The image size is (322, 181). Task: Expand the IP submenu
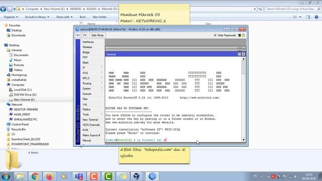tap(93, 68)
